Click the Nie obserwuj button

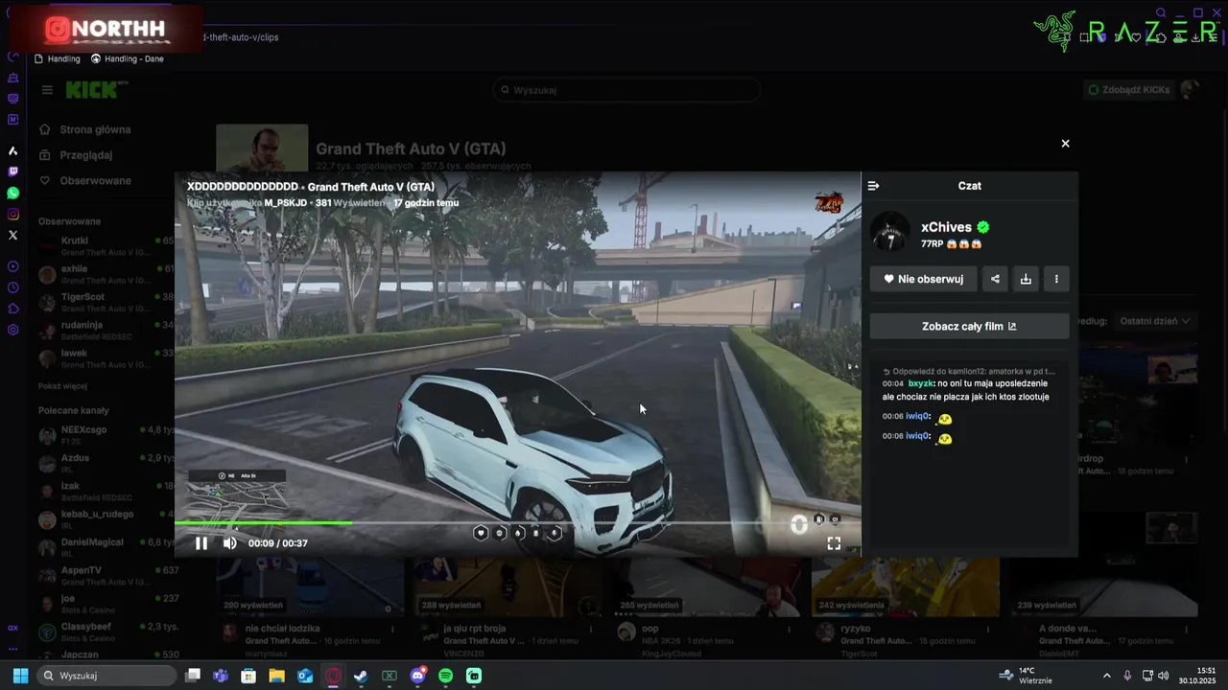point(923,279)
